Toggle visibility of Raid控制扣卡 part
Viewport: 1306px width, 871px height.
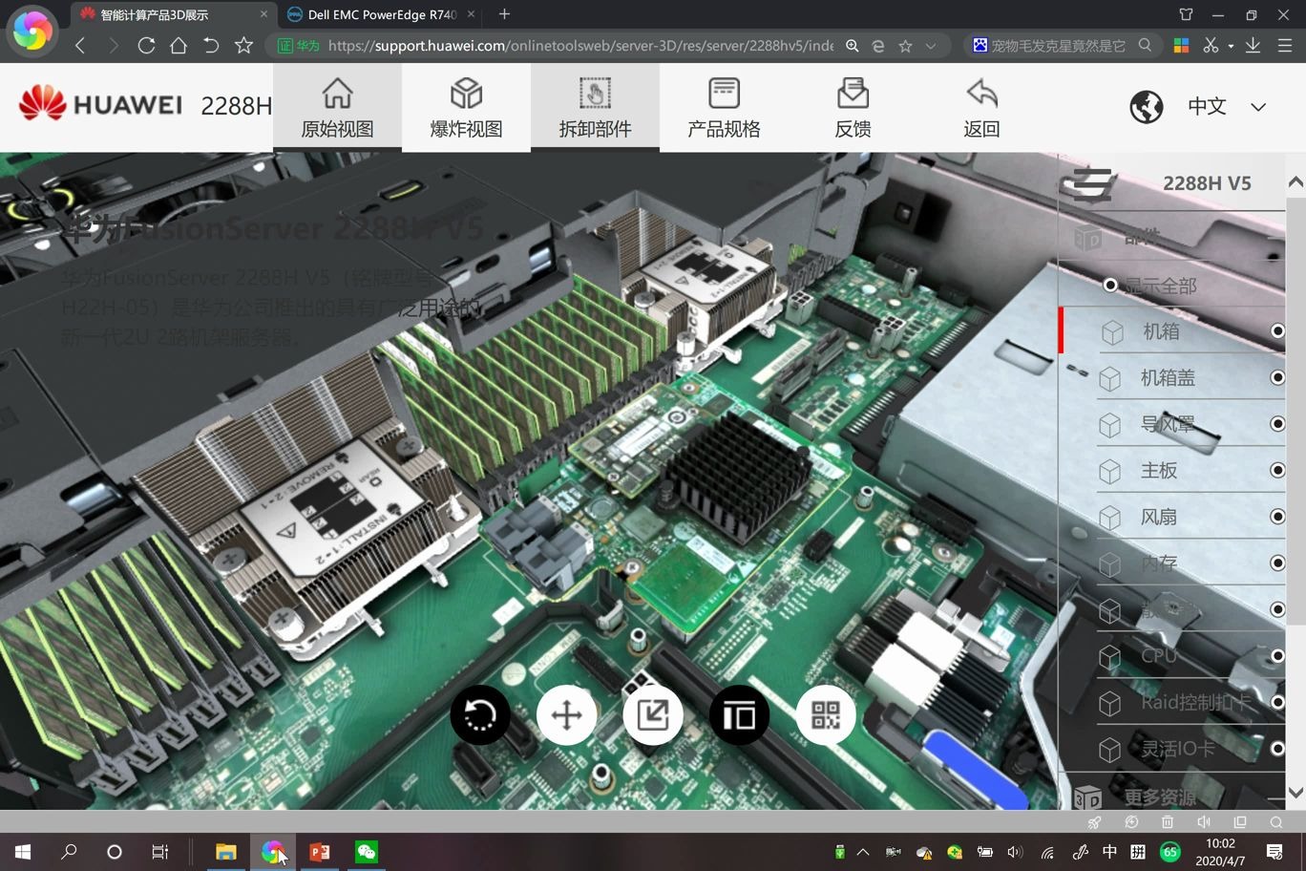[x=1277, y=702]
